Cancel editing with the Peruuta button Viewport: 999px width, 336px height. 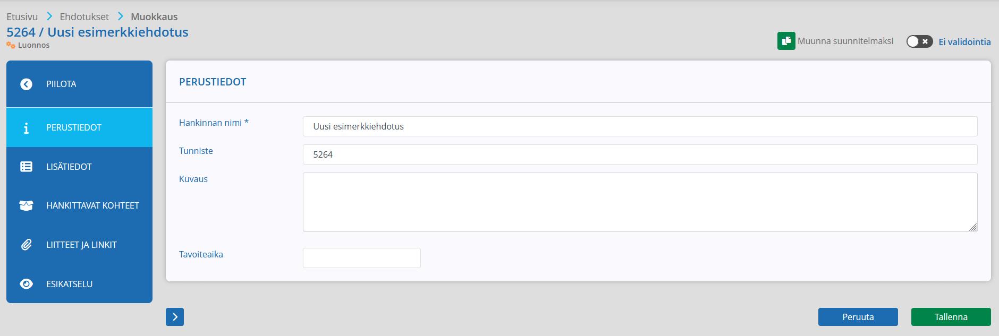[858, 317]
